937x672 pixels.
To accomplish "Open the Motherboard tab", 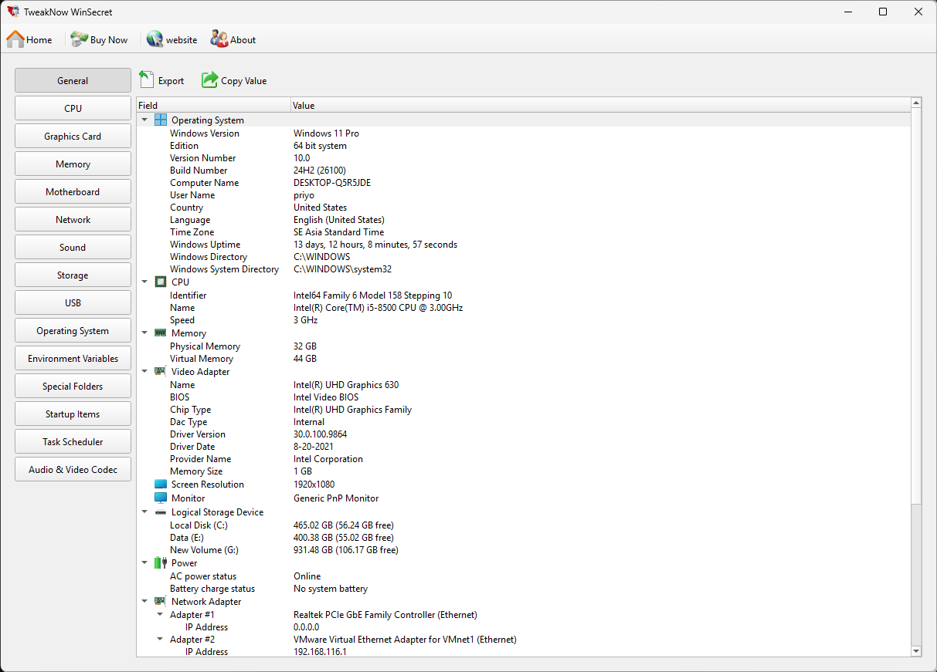I will click(x=73, y=191).
